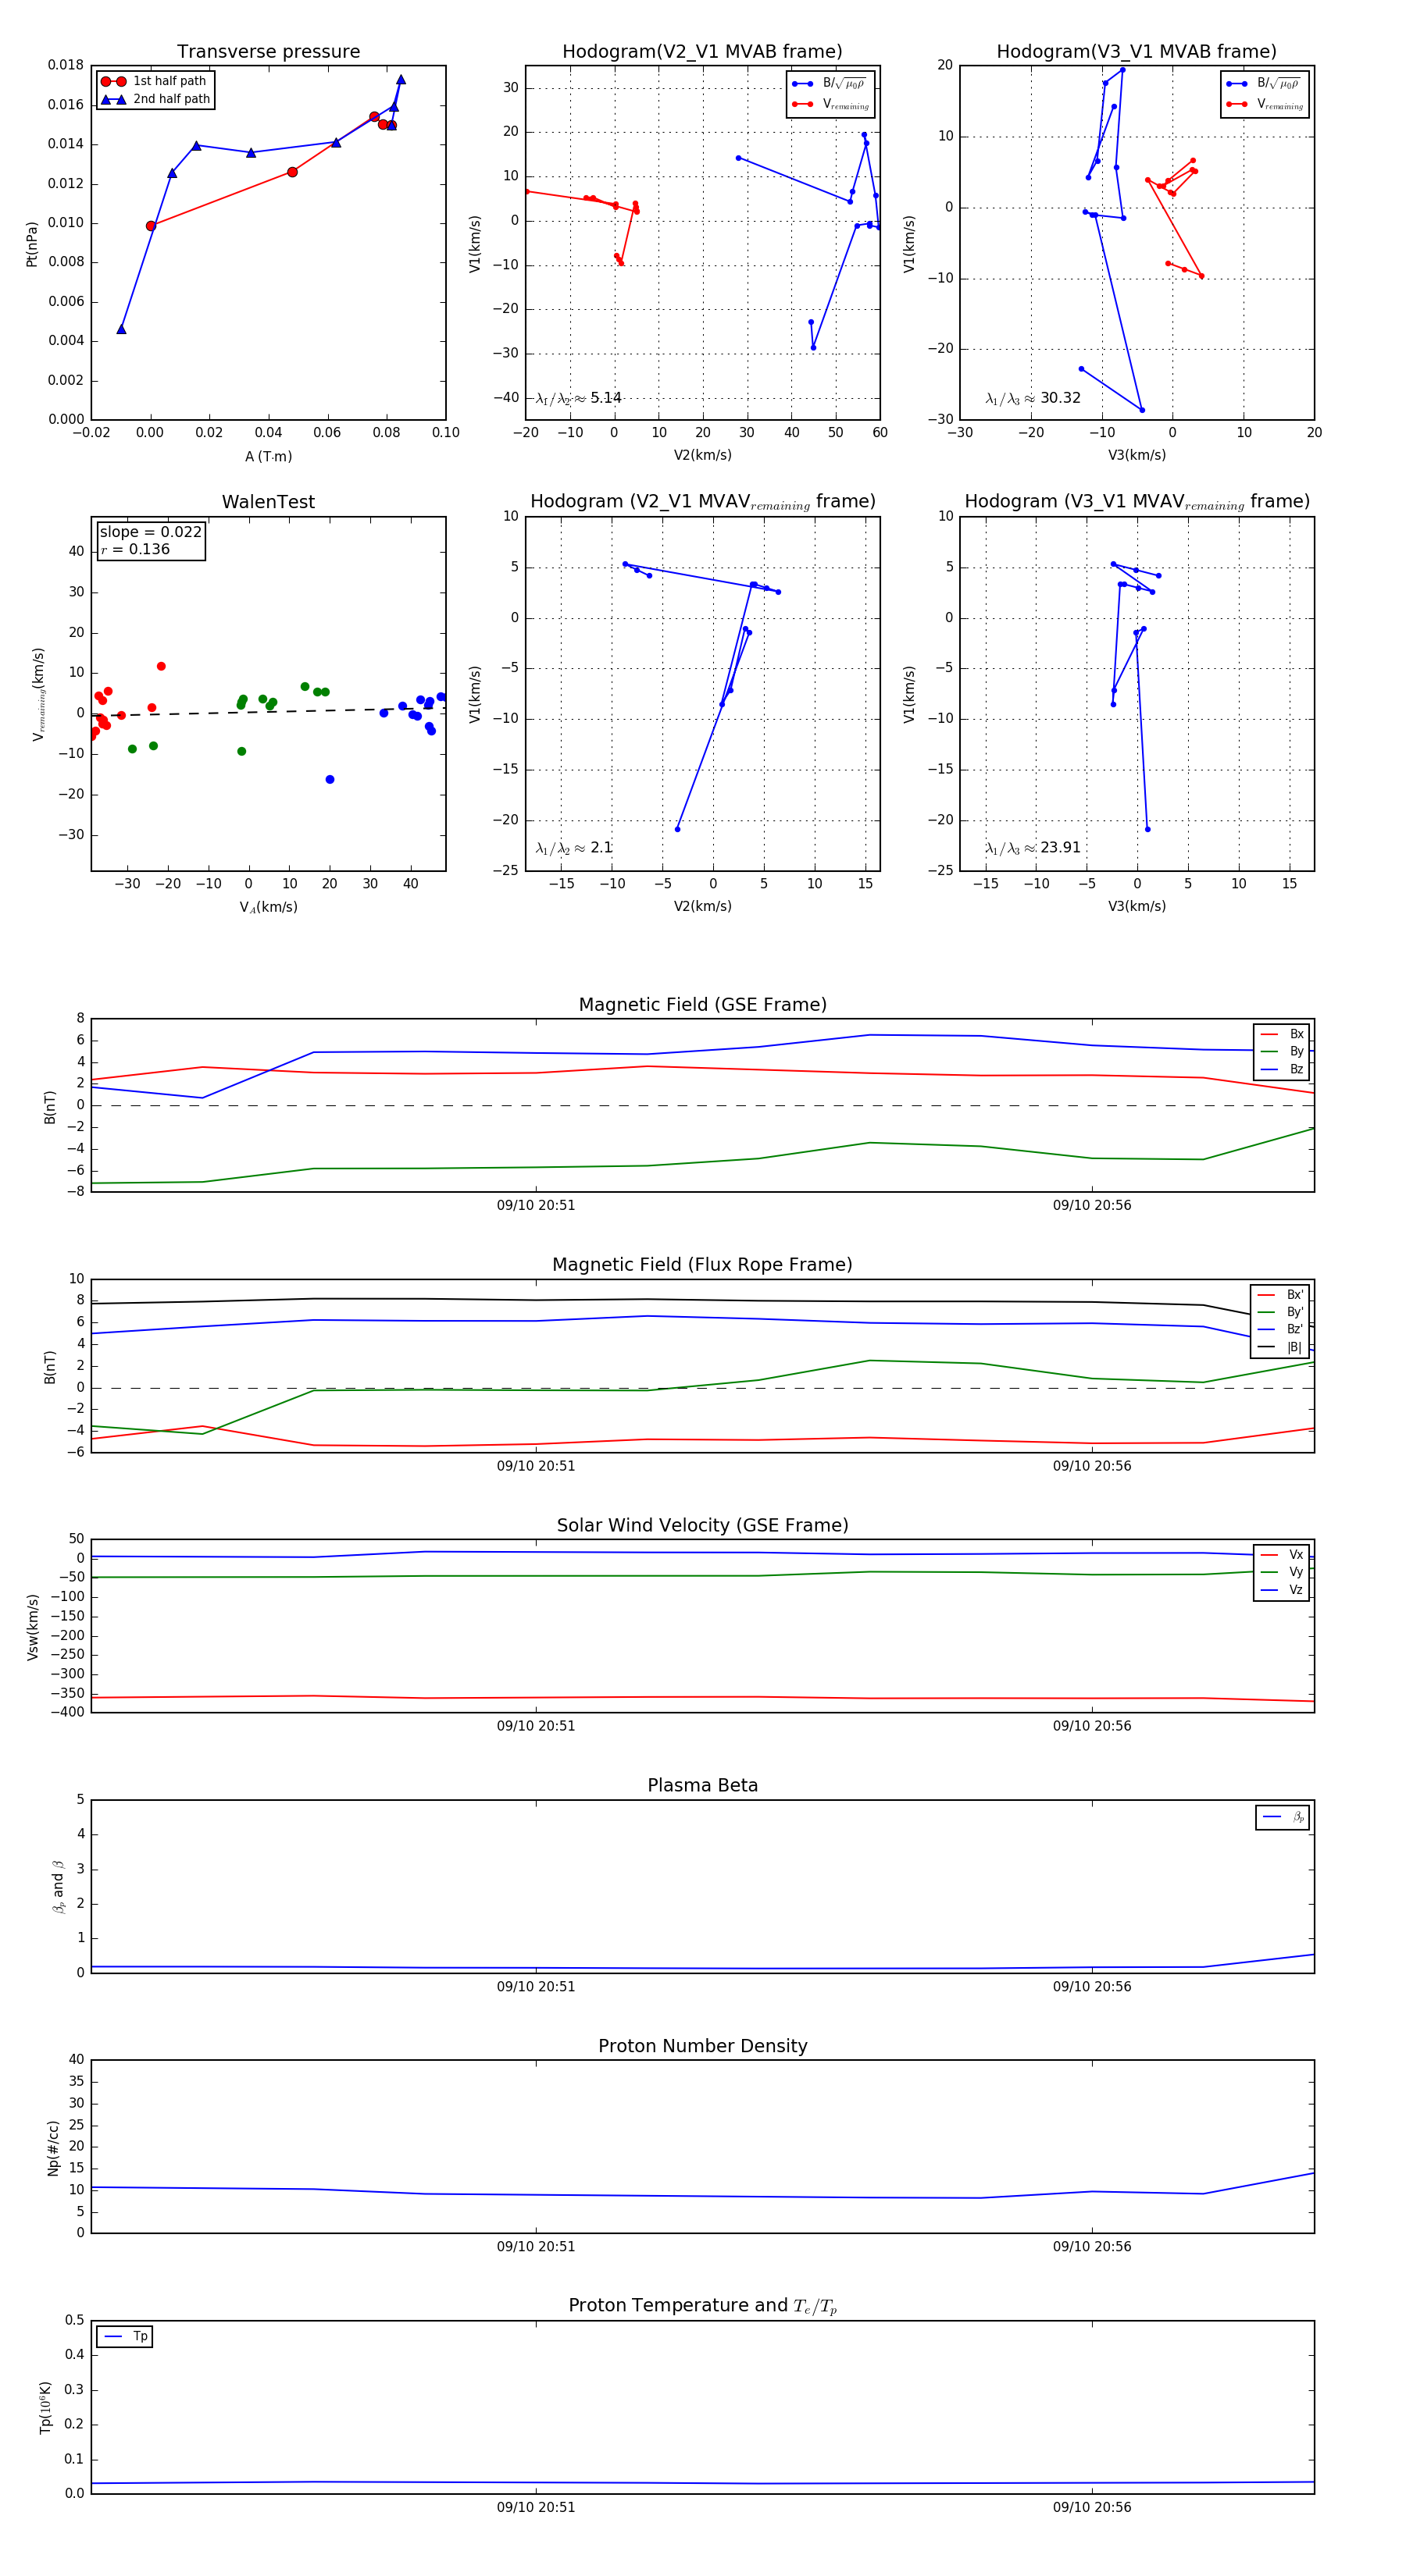
Task: Click "09/10 20:56" tick under Plasma Beta plot
Action: coord(1092,1987)
